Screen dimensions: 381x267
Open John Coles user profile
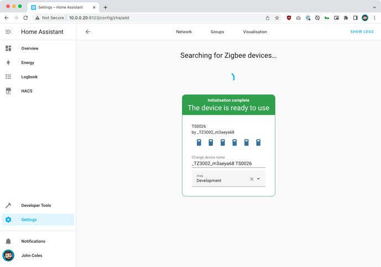(32, 256)
